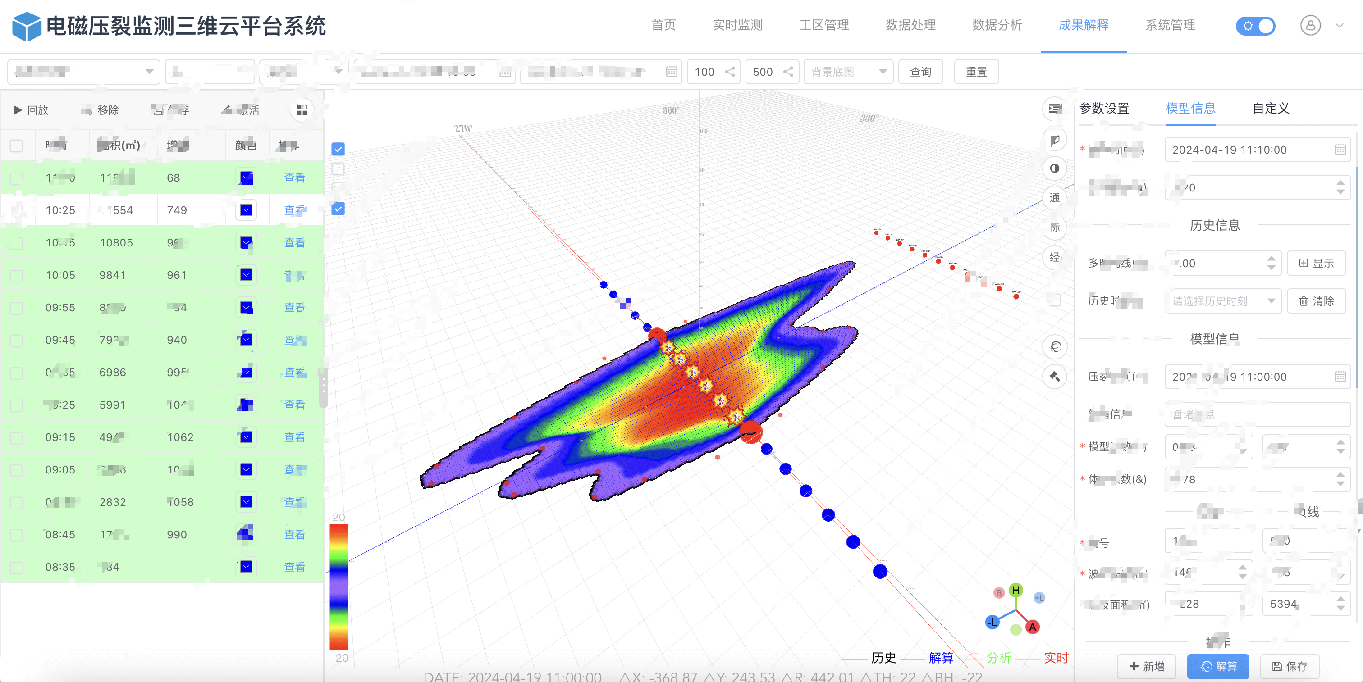Click the 新增 add button
The width and height of the screenshot is (1363, 682).
click(1147, 666)
